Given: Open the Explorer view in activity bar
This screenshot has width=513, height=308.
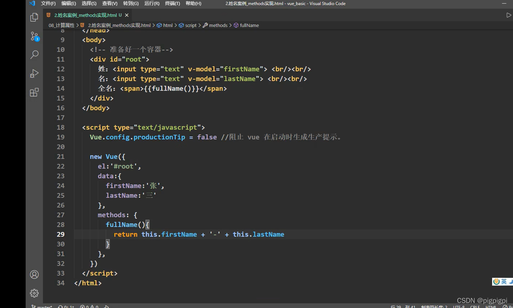Looking at the screenshot, I should 34,17.
